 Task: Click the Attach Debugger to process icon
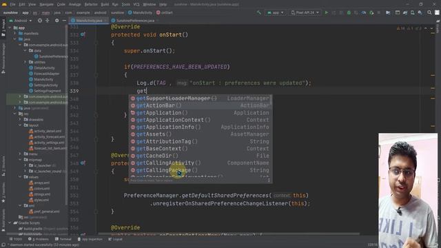pos(371,12)
